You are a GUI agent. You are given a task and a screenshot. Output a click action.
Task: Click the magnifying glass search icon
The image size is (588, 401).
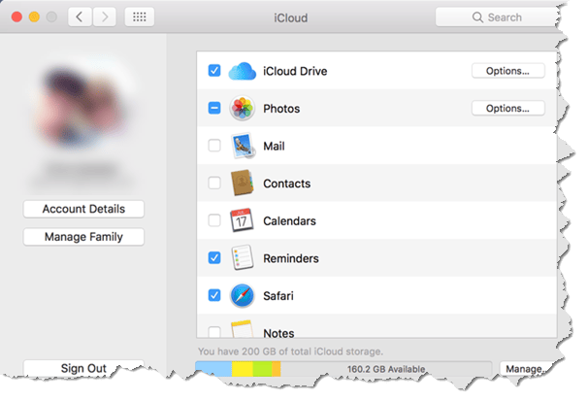[x=477, y=17]
